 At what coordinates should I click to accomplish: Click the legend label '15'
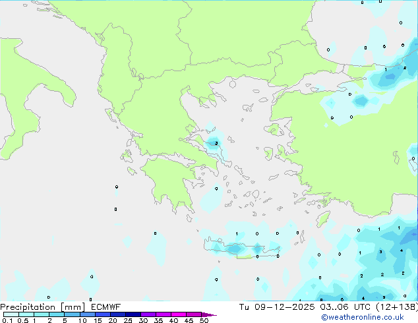coord(98,320)
